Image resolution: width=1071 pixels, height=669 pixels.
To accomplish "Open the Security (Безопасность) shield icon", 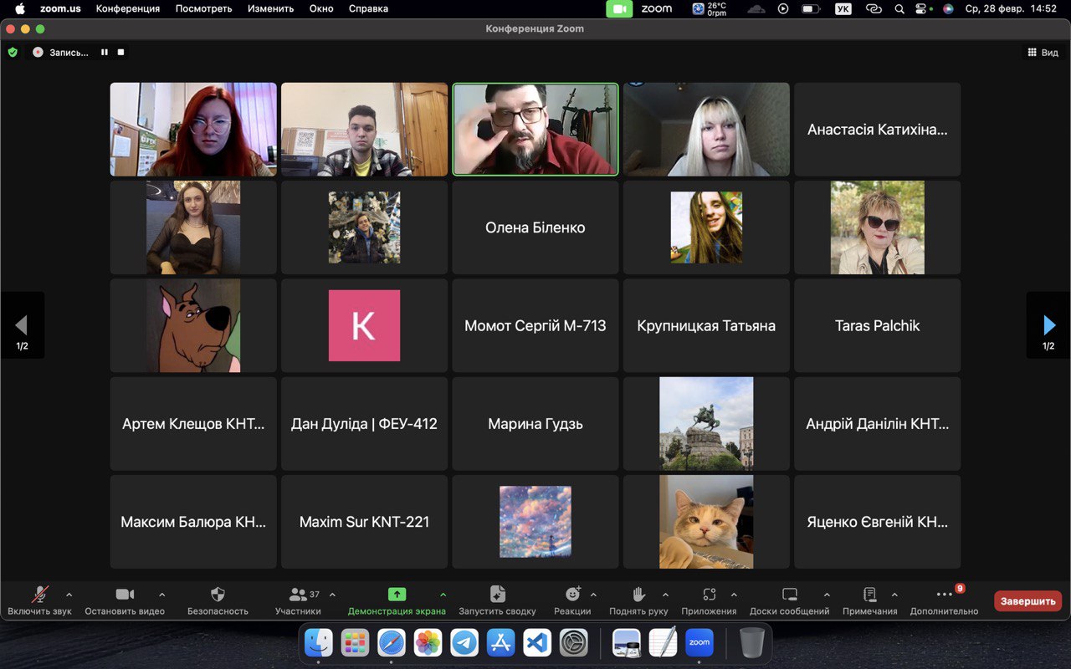I will pos(218,595).
